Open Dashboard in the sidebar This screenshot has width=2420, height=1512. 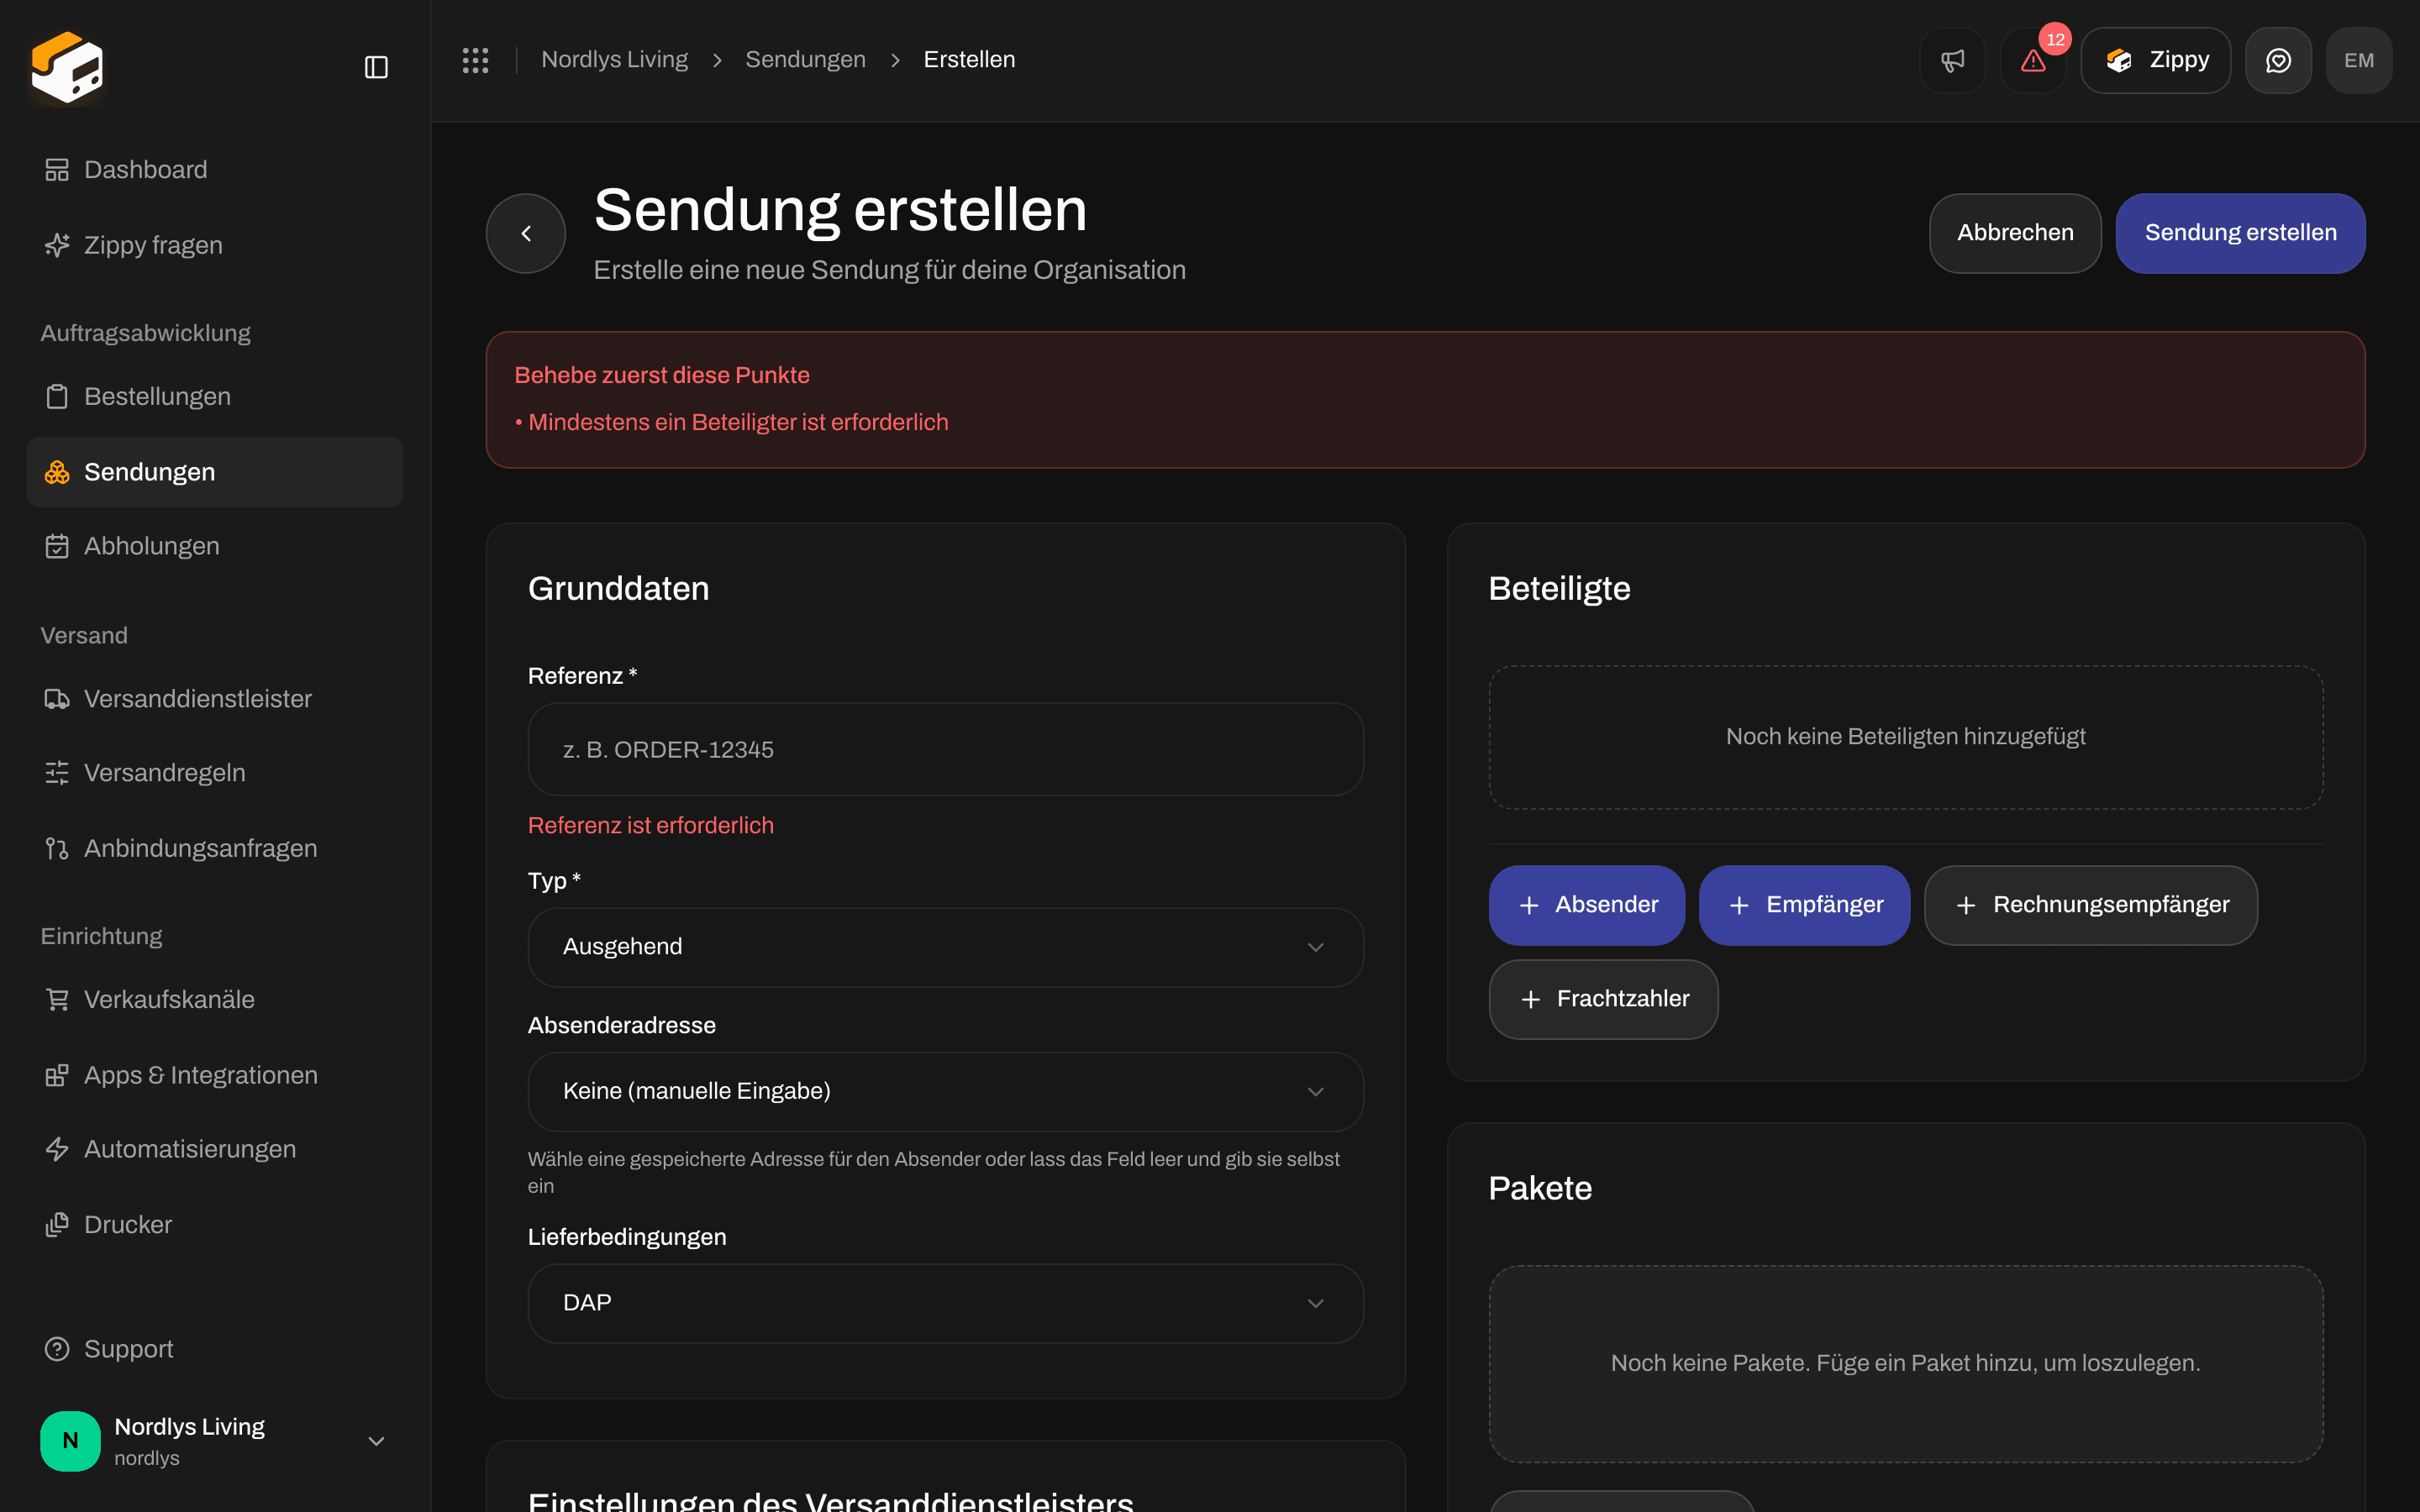tap(215, 169)
